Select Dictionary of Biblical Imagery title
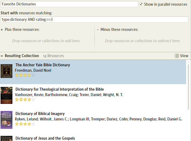This screenshot has width=191, height=141. (x=40, y=114)
